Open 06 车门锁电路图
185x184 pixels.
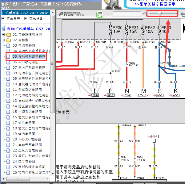pyautogui.click(x=26, y=62)
